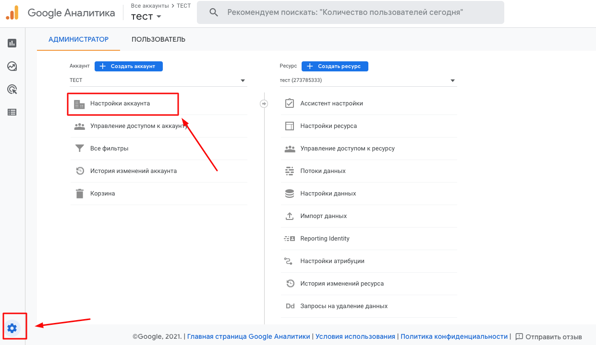Select the История изменений ресурса label
Viewport: 596px width, 345px height.
point(342,284)
